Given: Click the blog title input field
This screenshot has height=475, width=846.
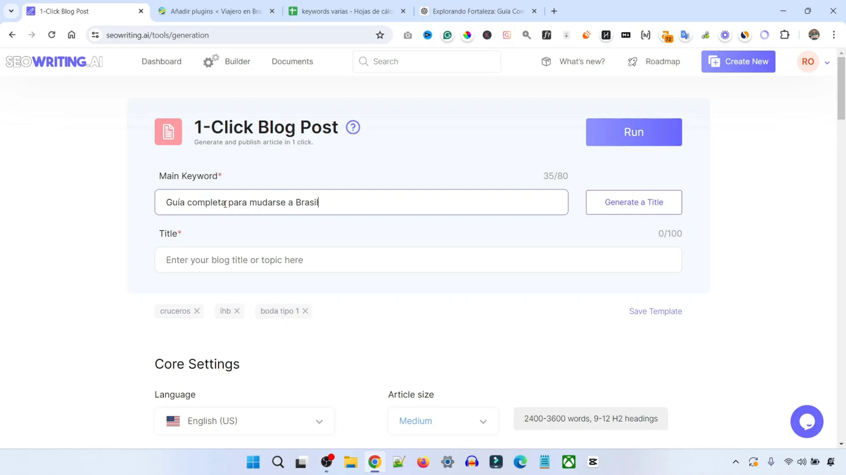Looking at the screenshot, I should pyautogui.click(x=418, y=260).
